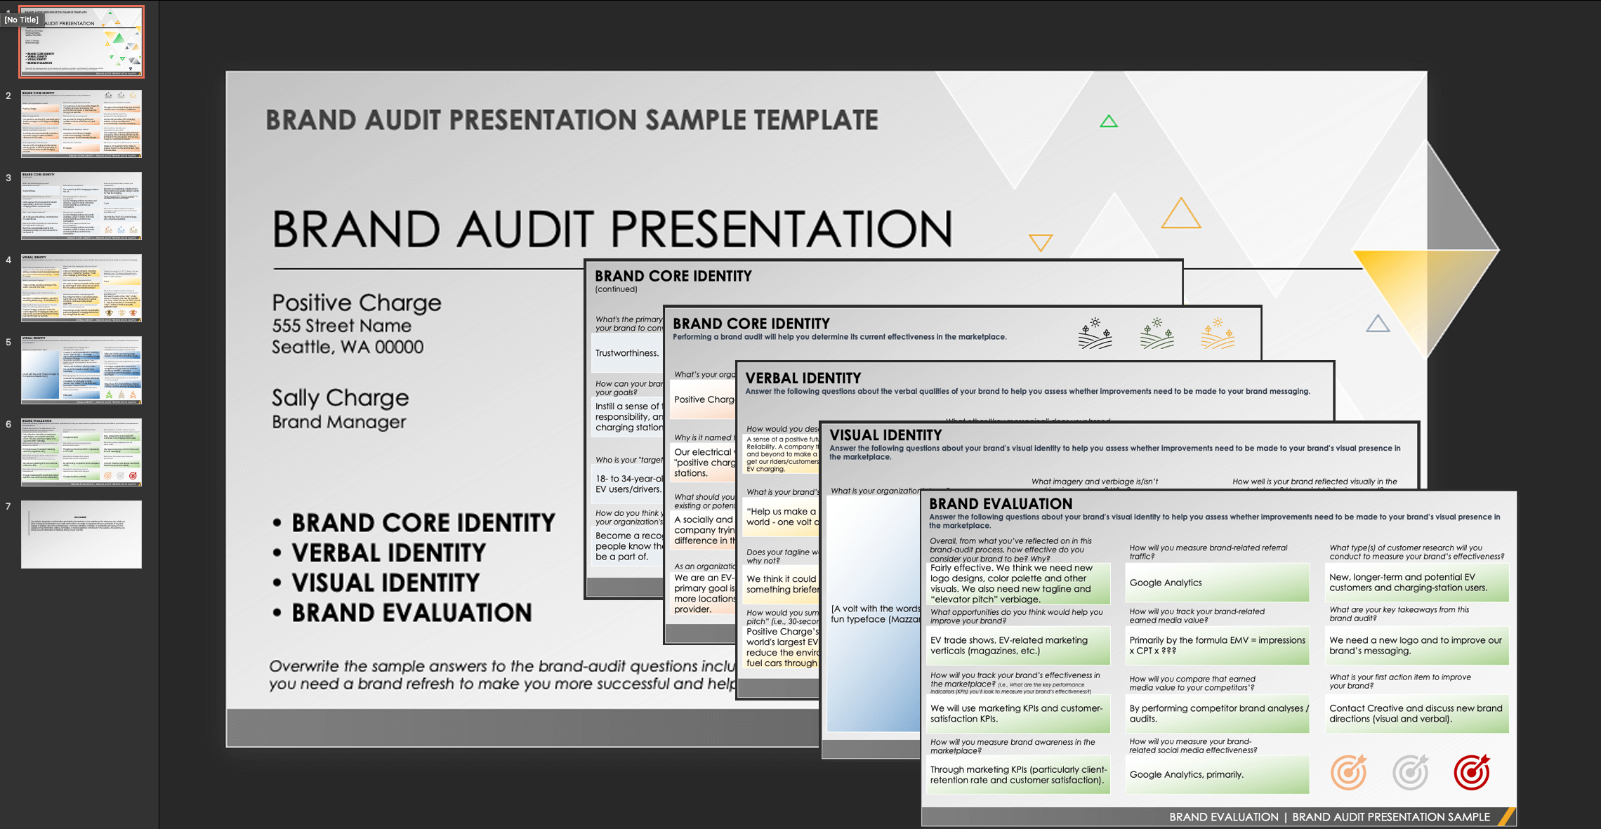Click the gray target icon in Brand Evaluation
The image size is (1601, 829).
1410,772
